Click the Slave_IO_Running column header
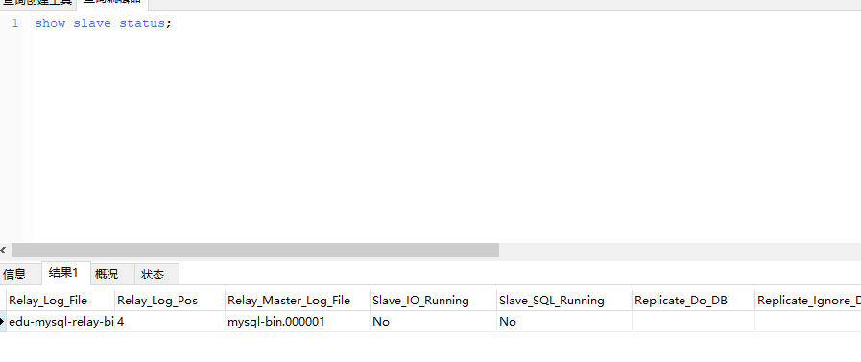This screenshot has height=362, width=861. (433, 301)
